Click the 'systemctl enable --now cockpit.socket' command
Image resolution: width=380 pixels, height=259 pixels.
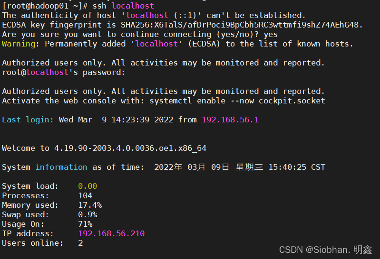tap(237, 101)
